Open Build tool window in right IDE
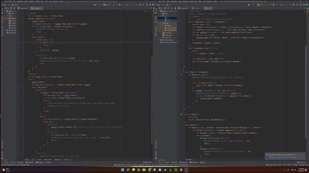The height and width of the screenshot is (173, 309). pos(202,162)
